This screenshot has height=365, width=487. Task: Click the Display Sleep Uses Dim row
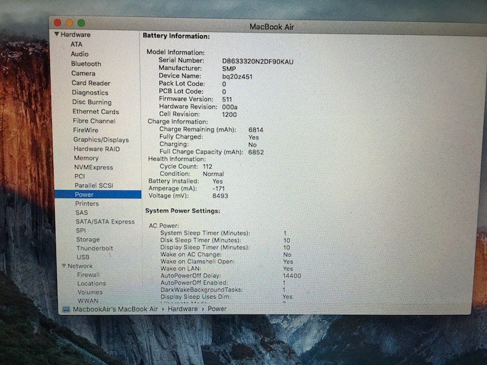226,297
